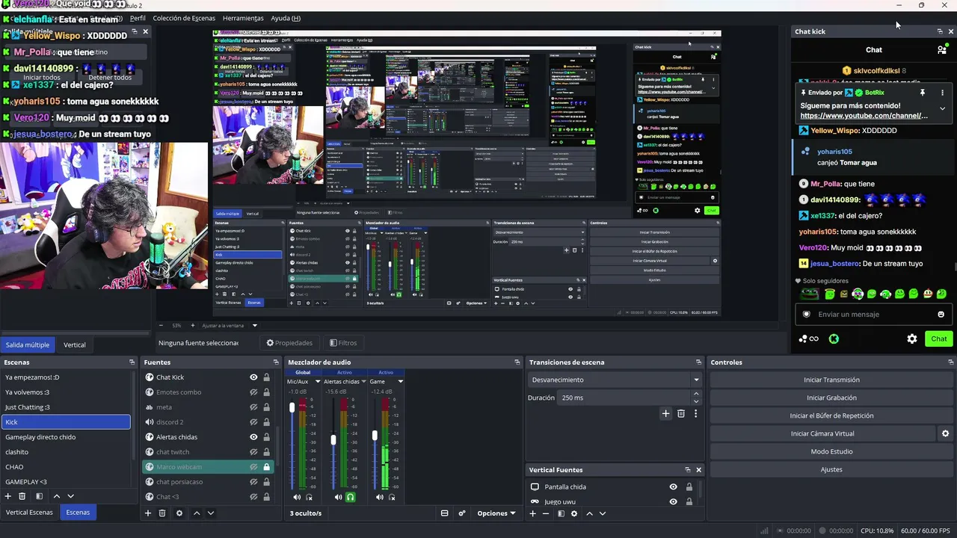This screenshot has height=538, width=957.
Task: Adjust the Mic/Aux volume fader
Action: (x=292, y=407)
